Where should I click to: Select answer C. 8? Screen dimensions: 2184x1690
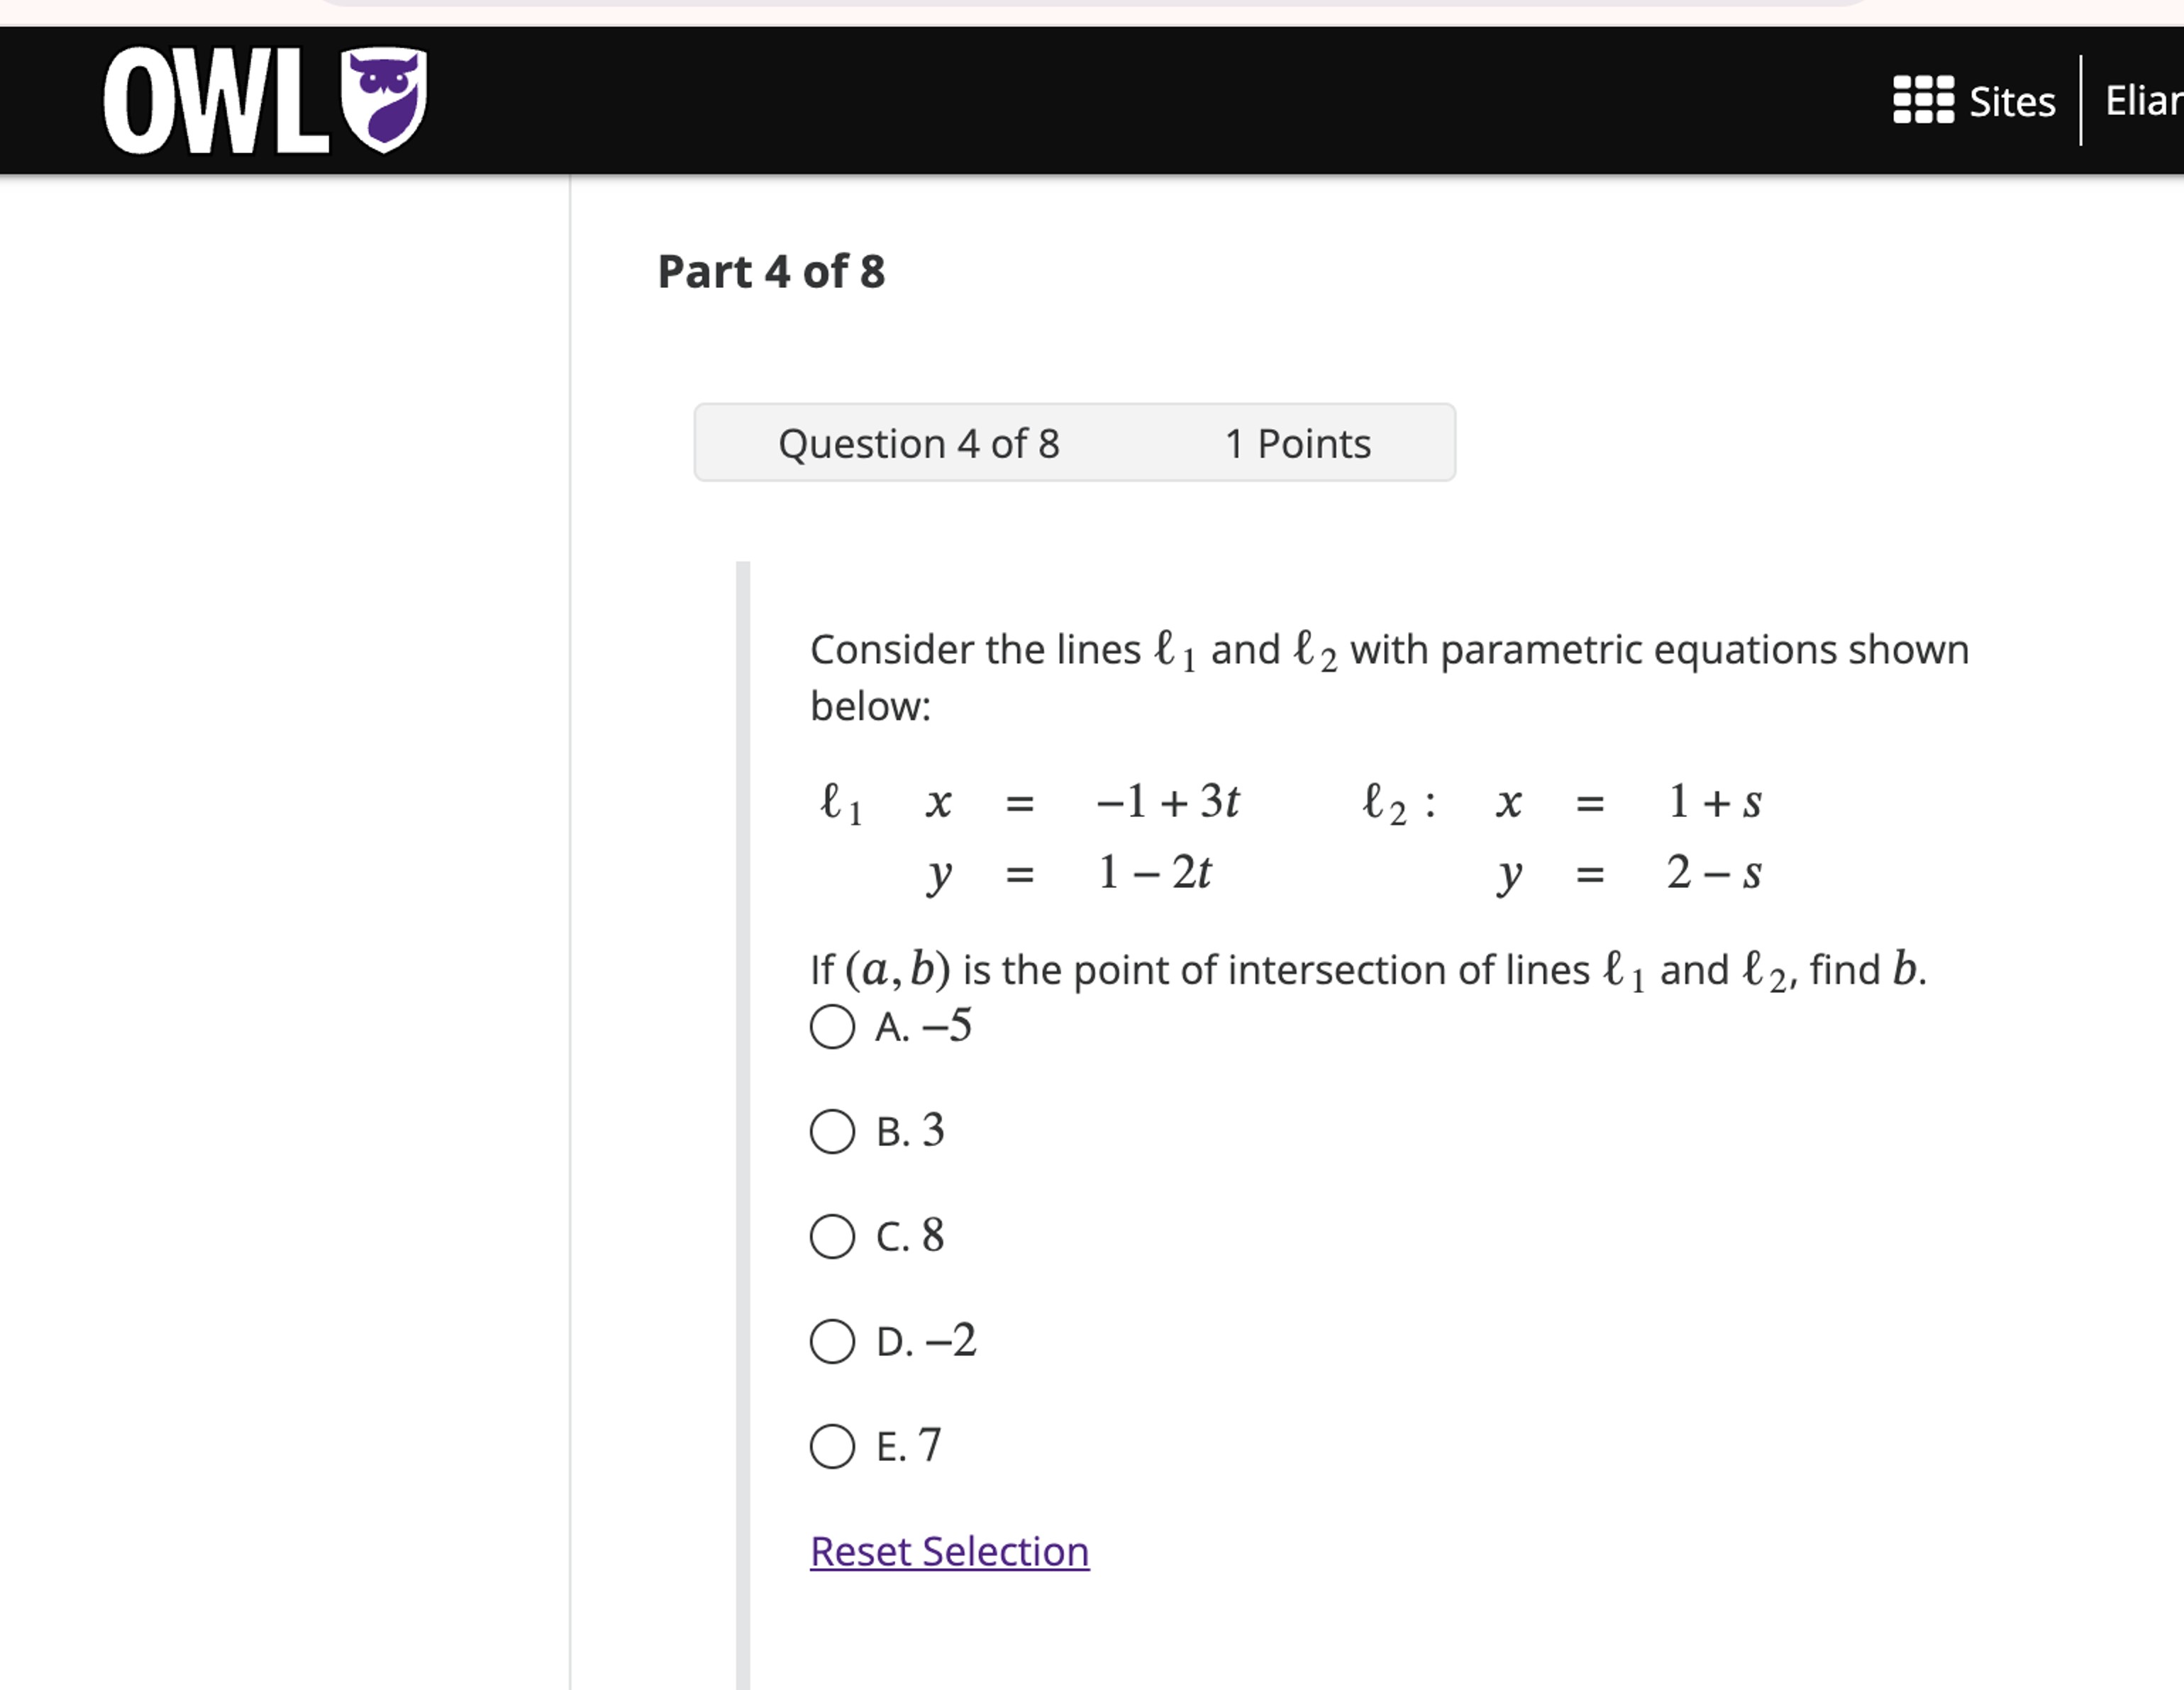[831, 1236]
